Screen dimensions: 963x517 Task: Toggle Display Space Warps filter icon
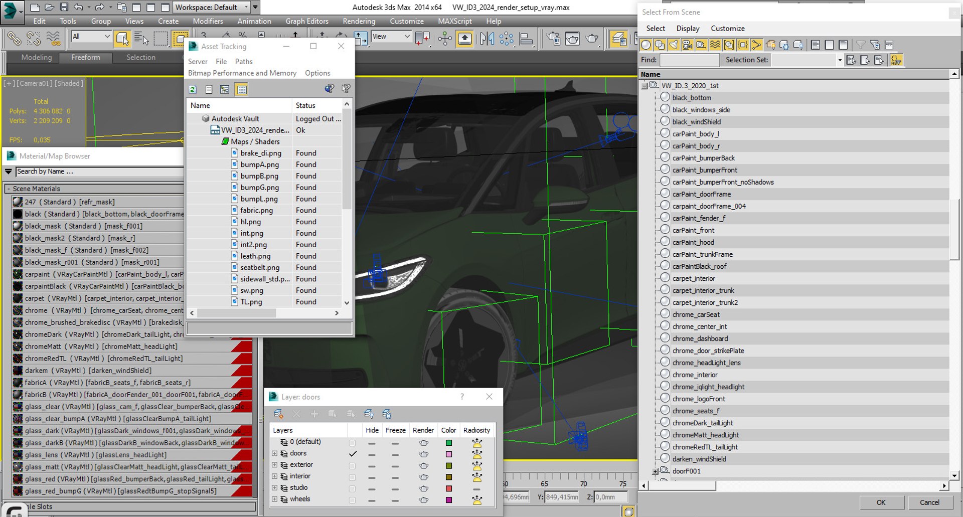[715, 45]
